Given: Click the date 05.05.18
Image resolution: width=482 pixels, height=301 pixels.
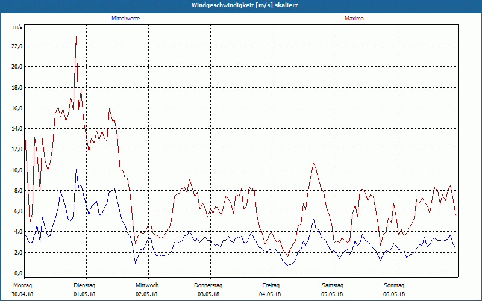Looking at the screenshot, I should [x=332, y=294].
